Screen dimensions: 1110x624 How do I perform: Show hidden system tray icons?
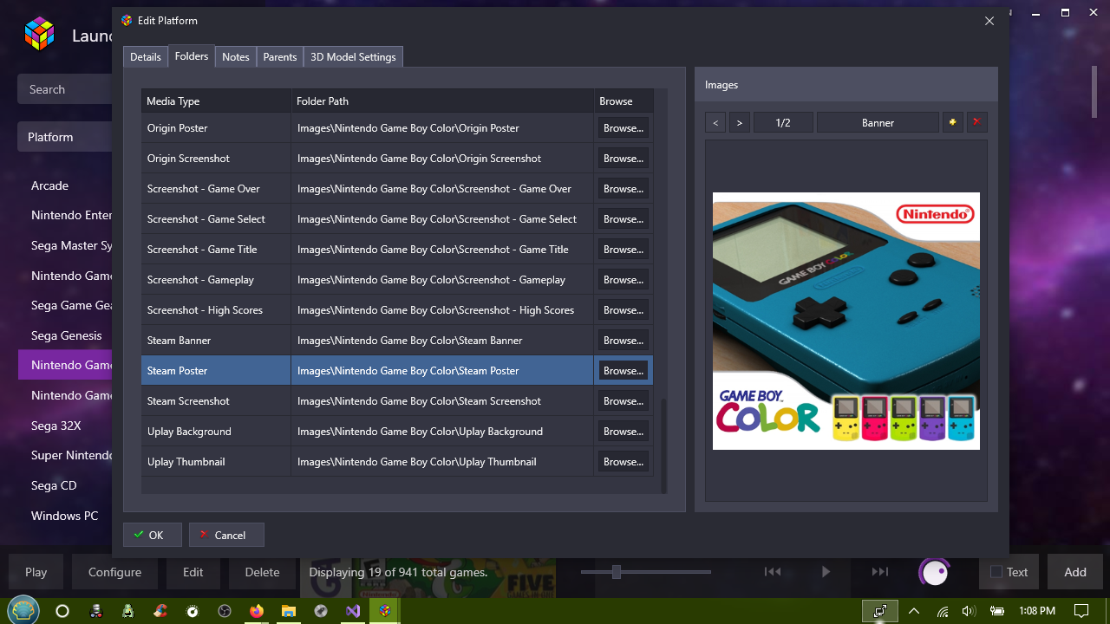pos(914,611)
